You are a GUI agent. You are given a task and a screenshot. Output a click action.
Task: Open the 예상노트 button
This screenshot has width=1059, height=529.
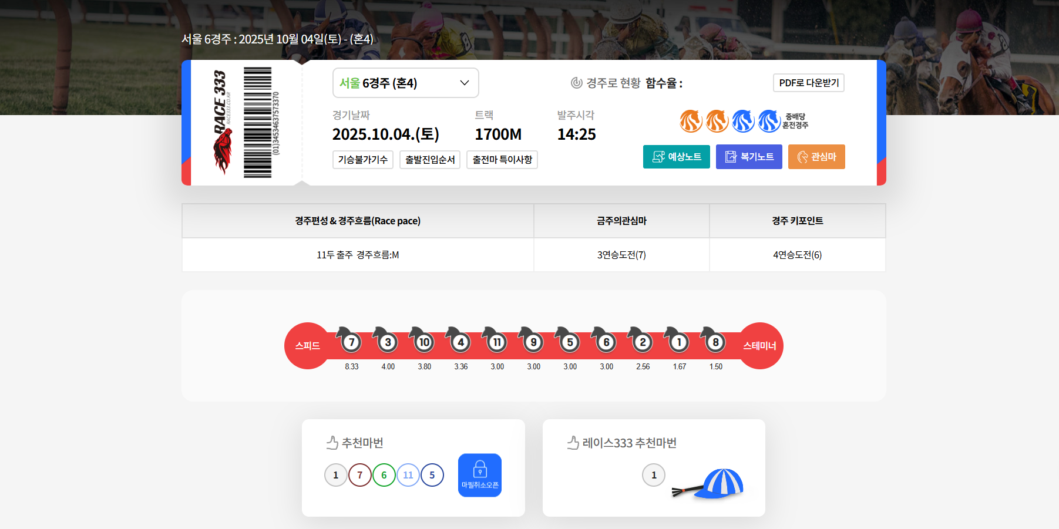pyautogui.click(x=676, y=157)
